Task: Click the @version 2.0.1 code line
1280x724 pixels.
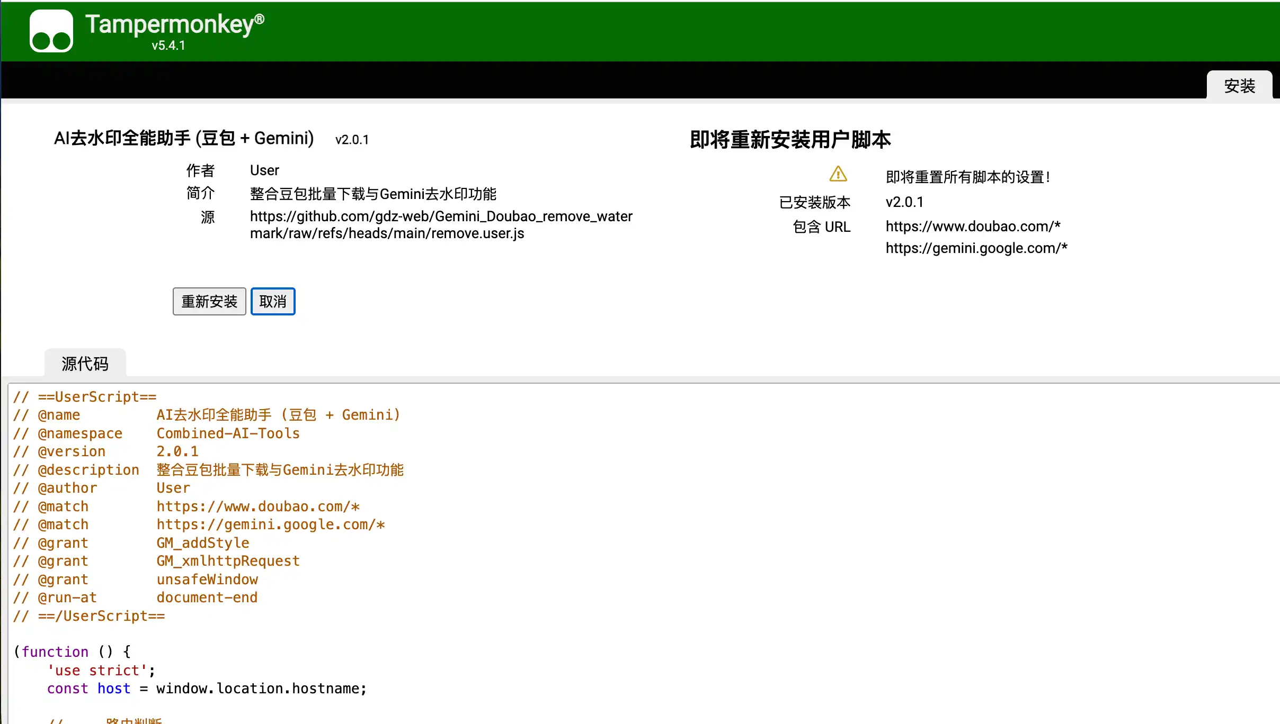Action: click(x=106, y=451)
